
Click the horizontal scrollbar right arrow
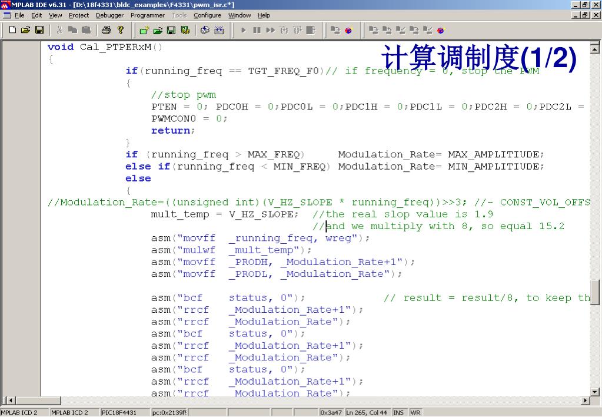point(586,401)
